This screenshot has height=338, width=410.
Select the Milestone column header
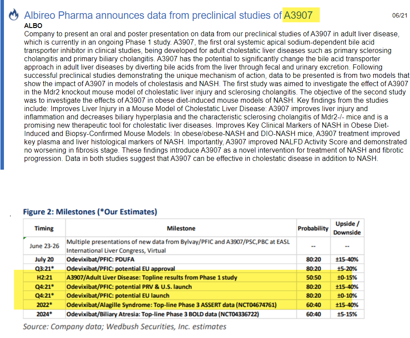181,228
